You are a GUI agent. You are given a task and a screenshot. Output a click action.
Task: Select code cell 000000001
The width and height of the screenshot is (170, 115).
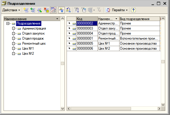click(87, 38)
